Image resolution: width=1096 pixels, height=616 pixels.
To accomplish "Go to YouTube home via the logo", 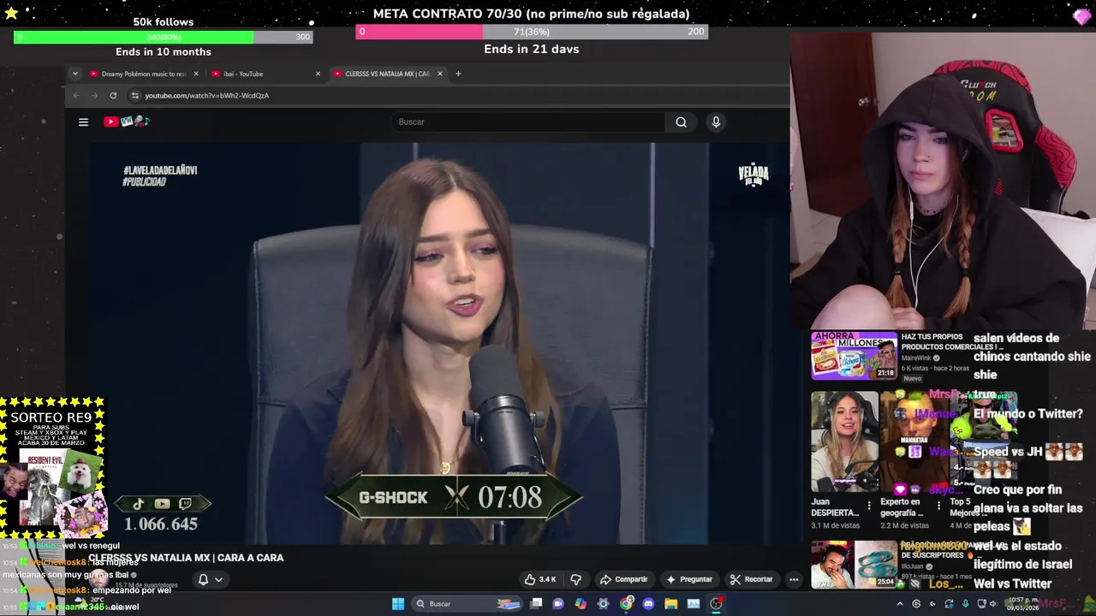I will tap(127, 121).
